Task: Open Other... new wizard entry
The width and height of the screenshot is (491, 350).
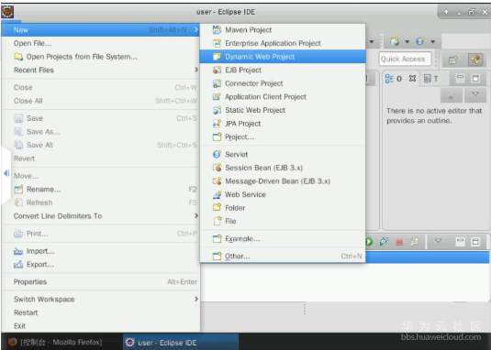Action: (283, 257)
